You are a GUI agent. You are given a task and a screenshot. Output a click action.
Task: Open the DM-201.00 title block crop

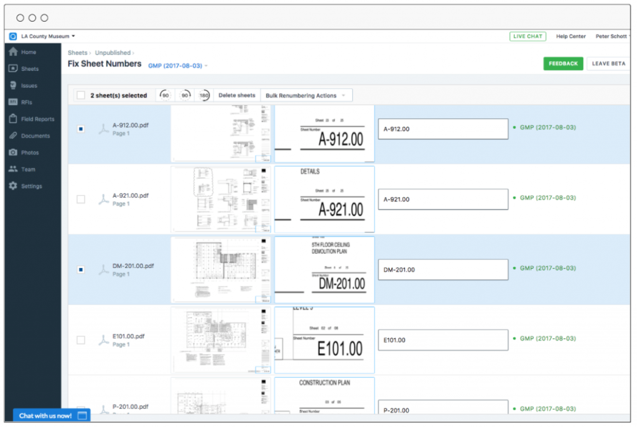[324, 269]
